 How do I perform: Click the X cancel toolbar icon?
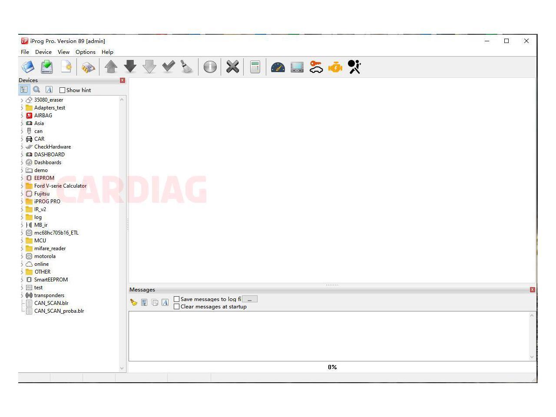[x=232, y=67]
